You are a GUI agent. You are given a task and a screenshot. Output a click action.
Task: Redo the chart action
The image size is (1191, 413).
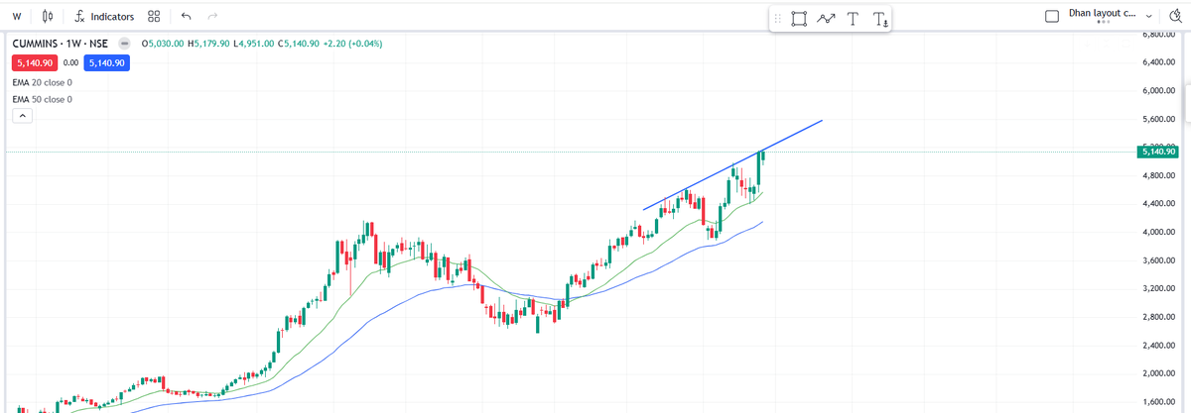coord(212,17)
